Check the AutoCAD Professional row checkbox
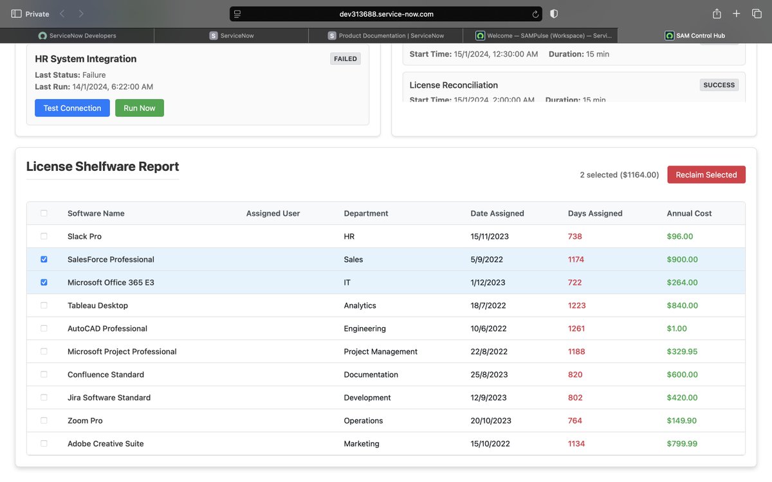The image size is (772, 482). pyautogui.click(x=44, y=328)
